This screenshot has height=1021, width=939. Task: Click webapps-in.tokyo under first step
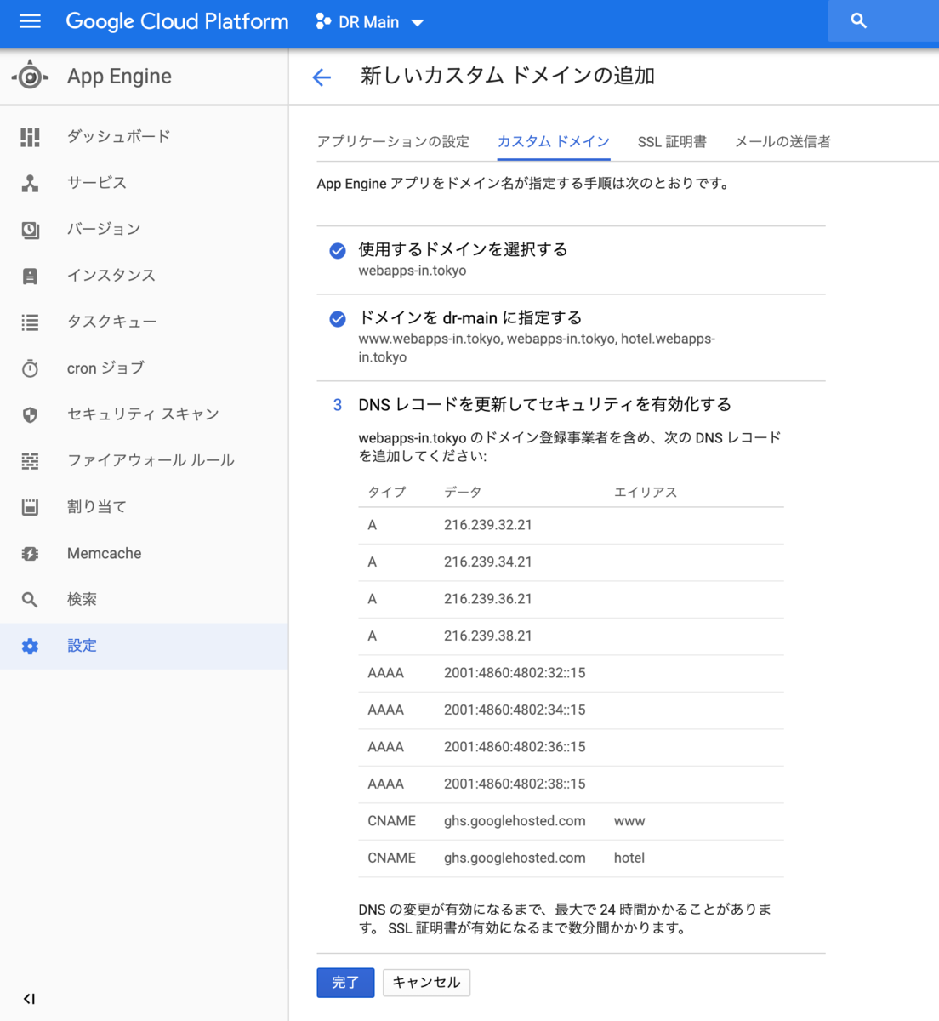pyautogui.click(x=413, y=271)
